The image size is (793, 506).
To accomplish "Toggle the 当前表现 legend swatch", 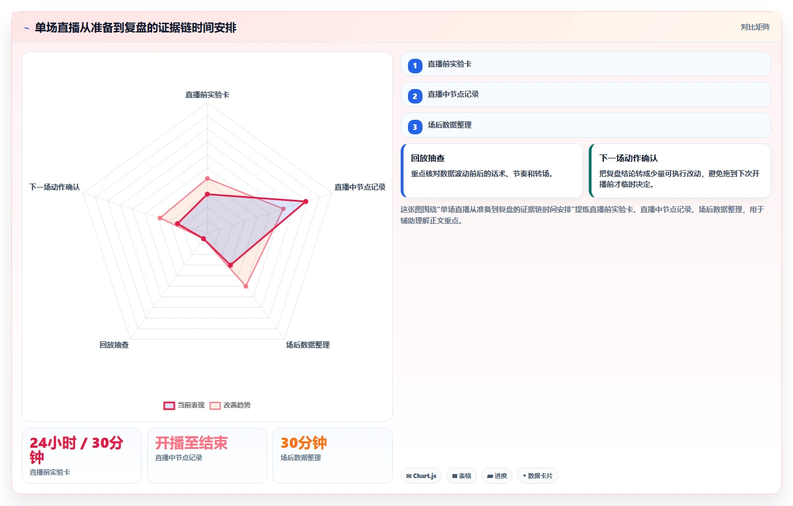I will (x=169, y=405).
